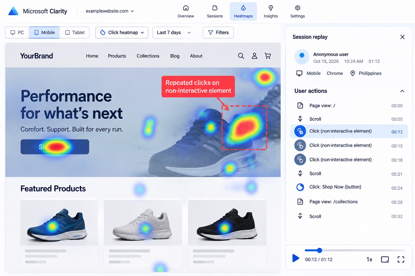415x276 pixels.
Task: Click the 00:12 / 01:12 time readout
Action: click(319, 259)
